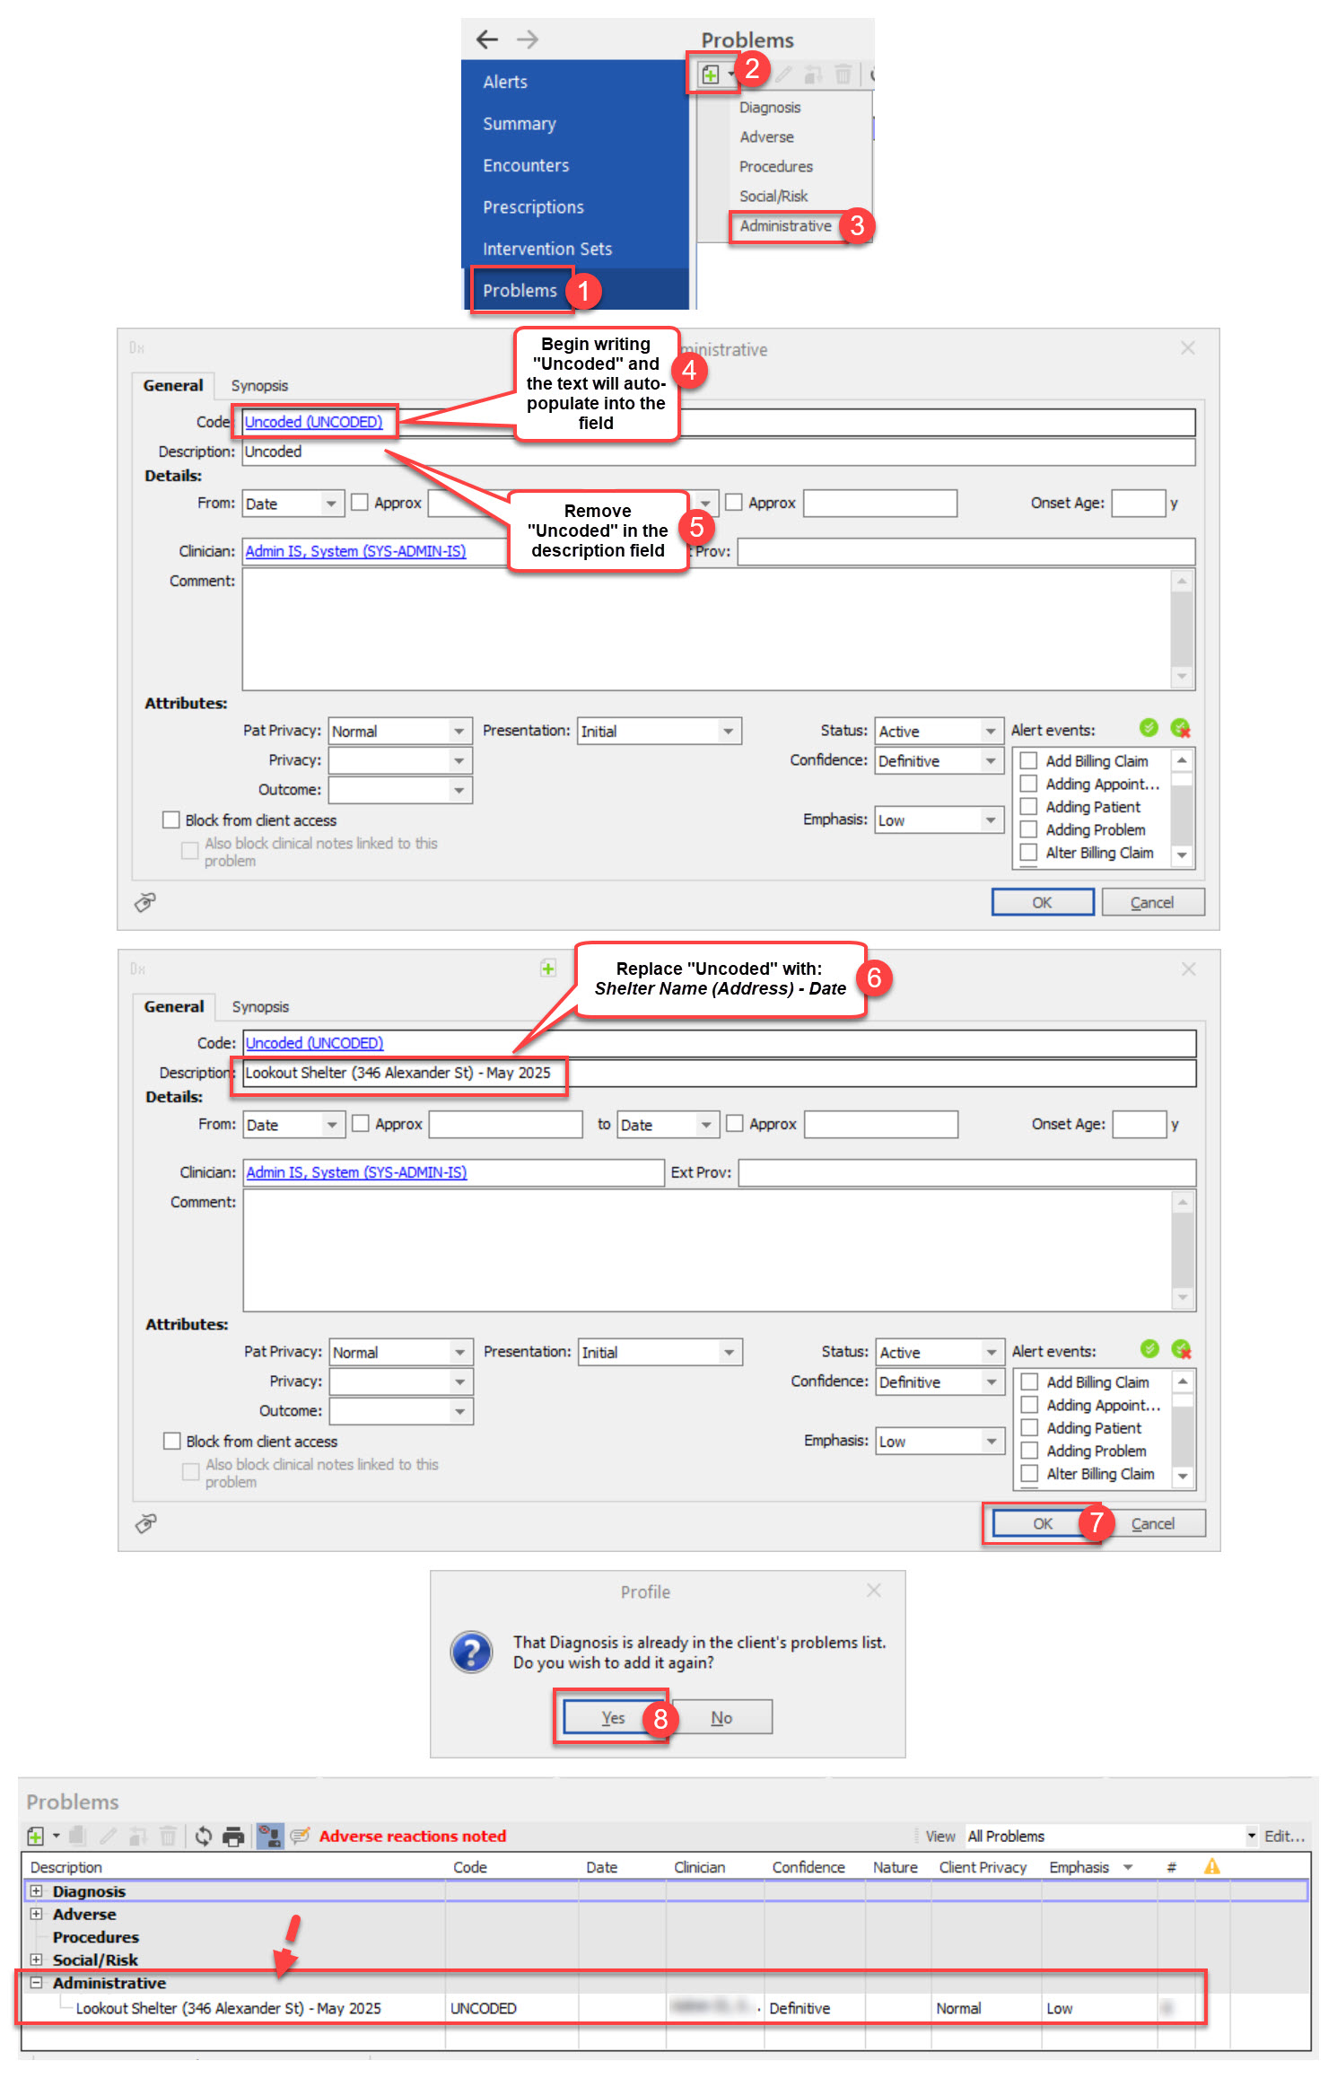Click the refresh icon in the Problems toolbar
1337x2078 pixels.
(x=204, y=1837)
